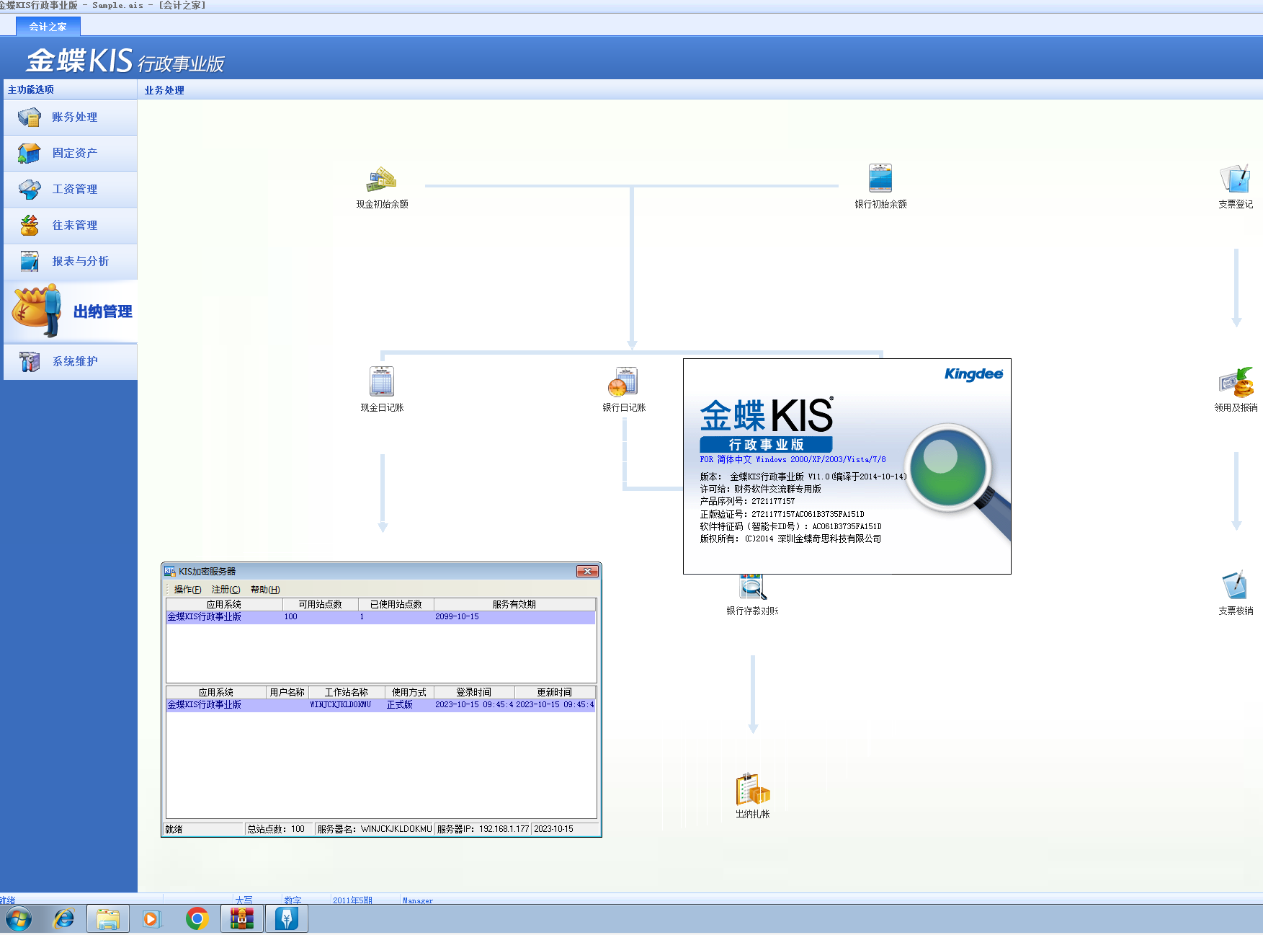Launch Internet Explorer from taskbar
The height and width of the screenshot is (935, 1263).
64,919
